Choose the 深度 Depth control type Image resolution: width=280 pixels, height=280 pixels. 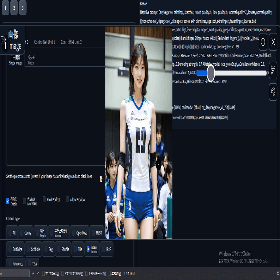tap(41, 233)
